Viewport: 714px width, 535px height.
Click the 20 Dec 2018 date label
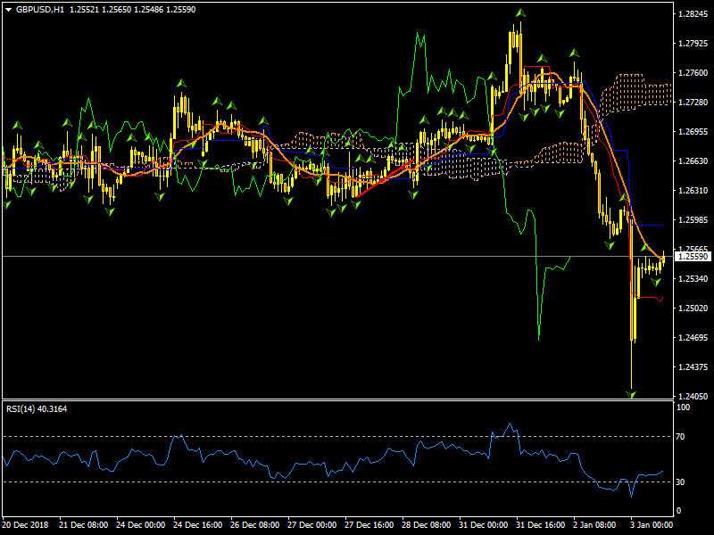(27, 525)
